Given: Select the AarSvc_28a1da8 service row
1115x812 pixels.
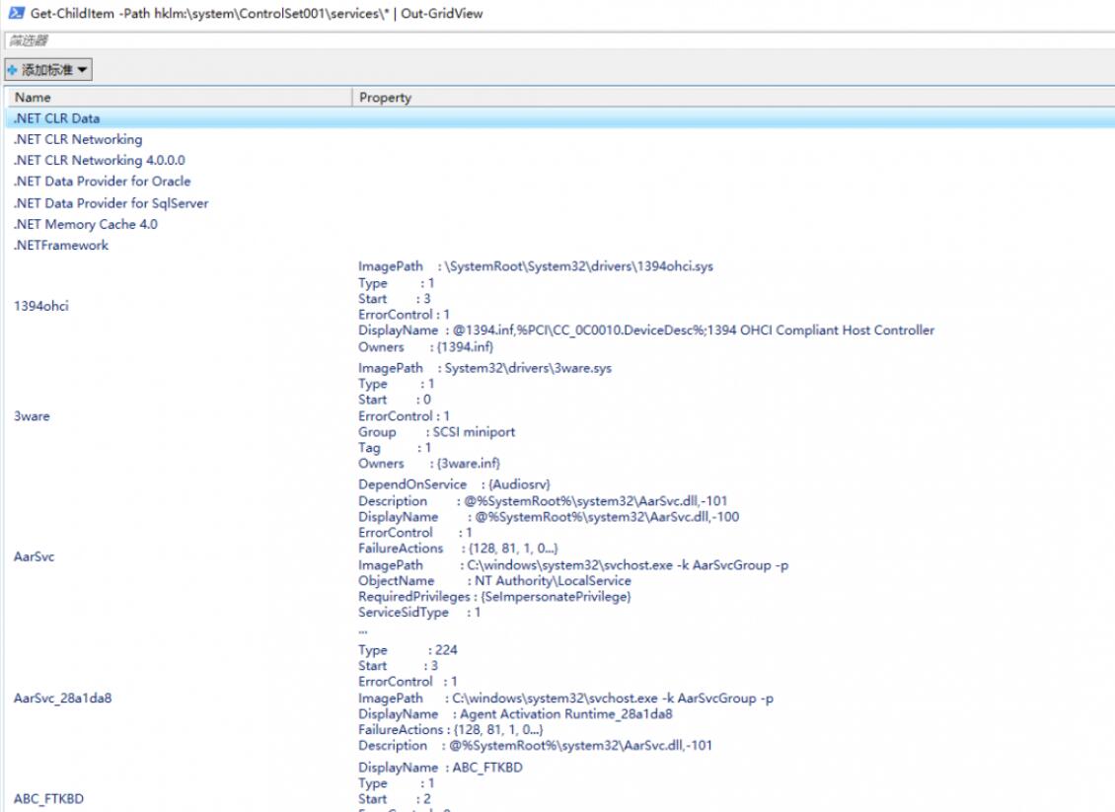Looking at the screenshot, I should coord(69,698).
